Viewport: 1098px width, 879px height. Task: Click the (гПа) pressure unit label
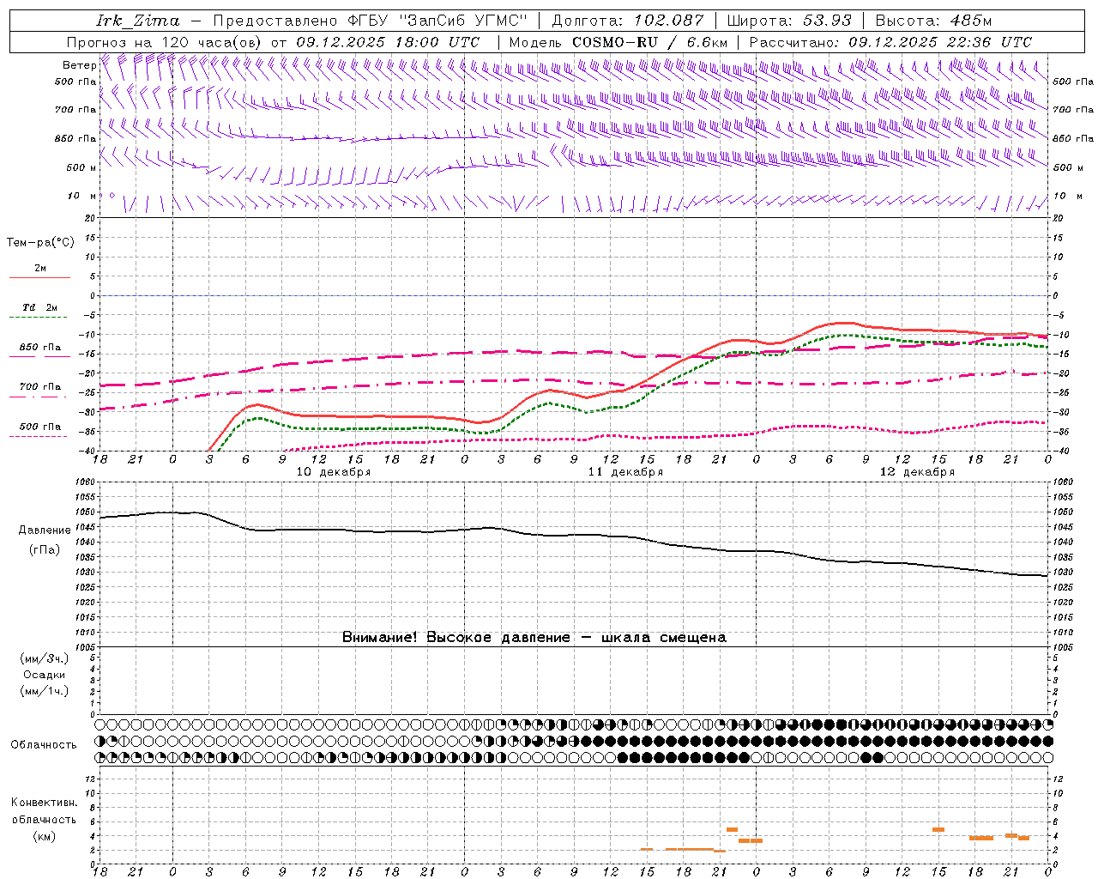[45, 550]
